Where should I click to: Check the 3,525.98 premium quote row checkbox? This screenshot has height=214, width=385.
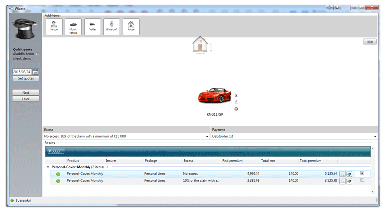362,180
